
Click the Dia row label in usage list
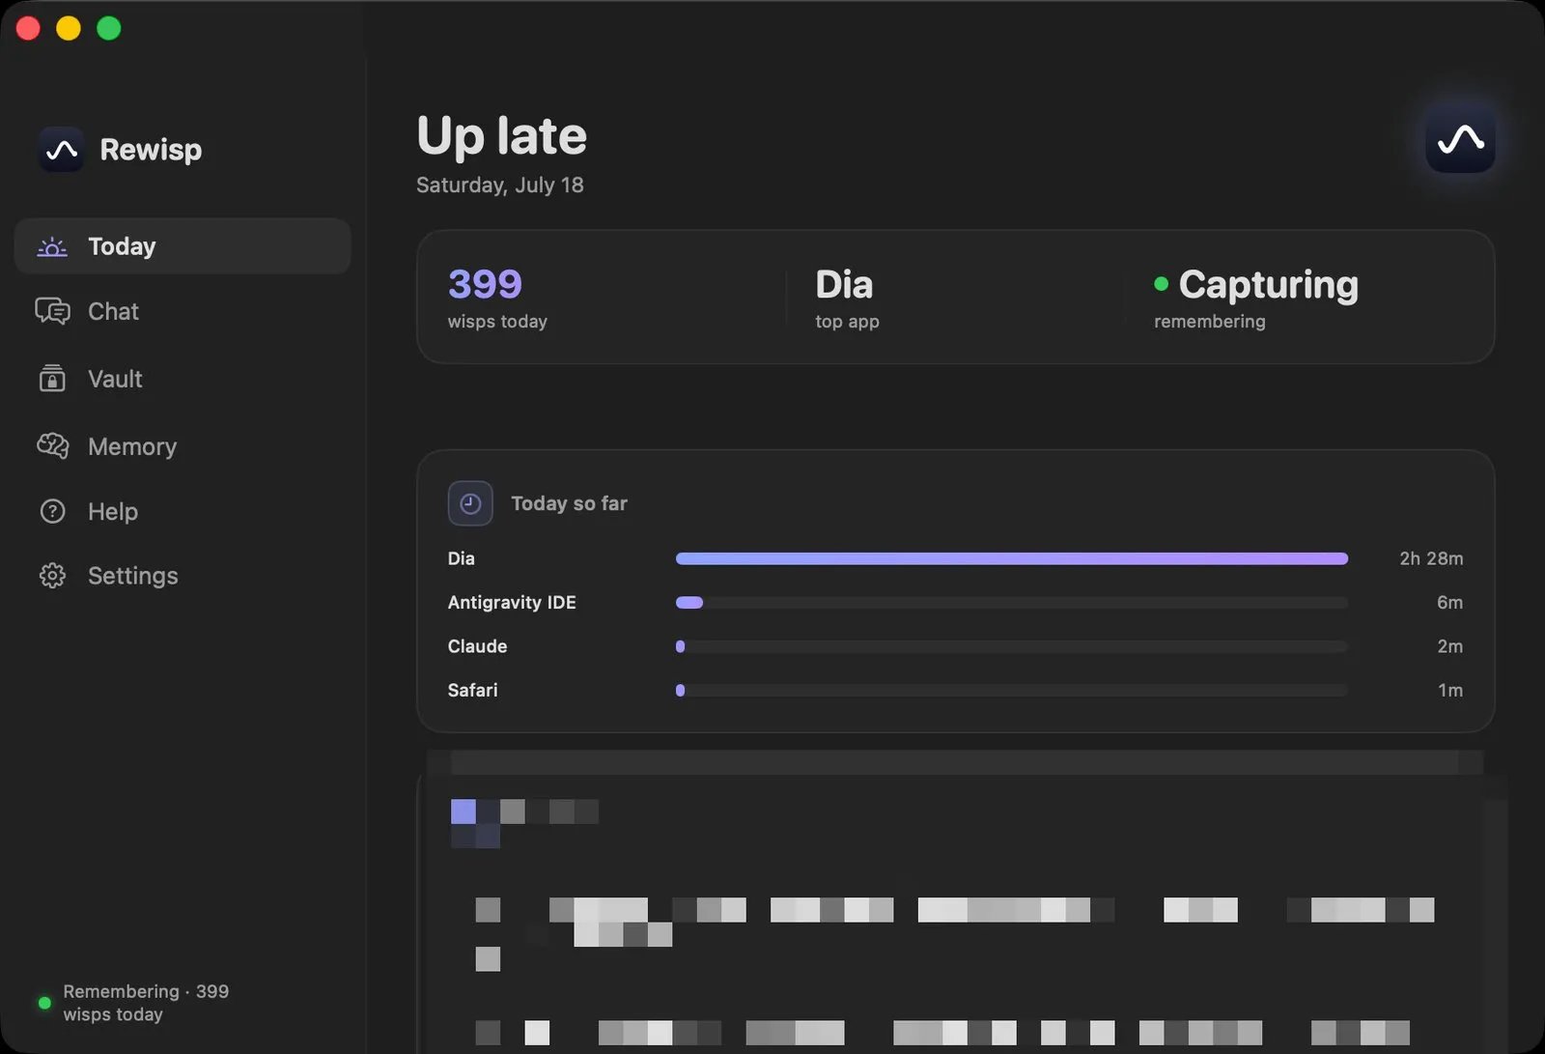coord(462,558)
